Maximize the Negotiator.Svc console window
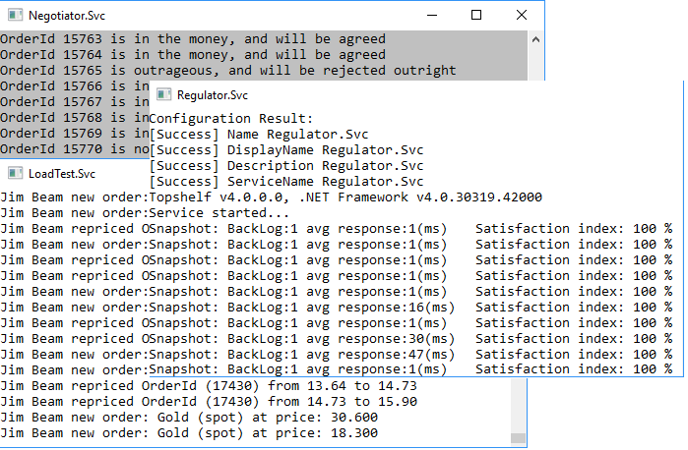Image resolution: width=688 pixels, height=450 pixels. click(476, 15)
